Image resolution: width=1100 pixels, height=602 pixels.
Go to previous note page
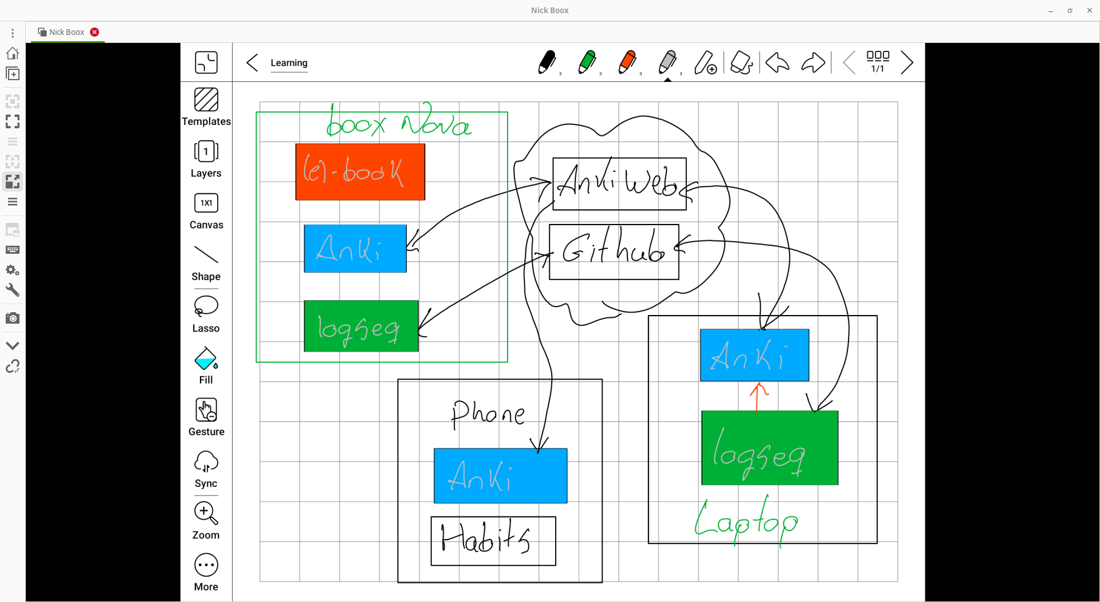(850, 62)
